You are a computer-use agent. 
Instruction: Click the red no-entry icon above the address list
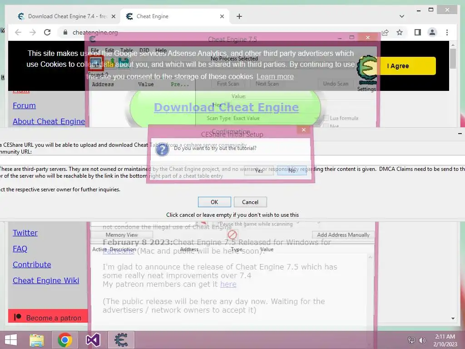click(232, 235)
